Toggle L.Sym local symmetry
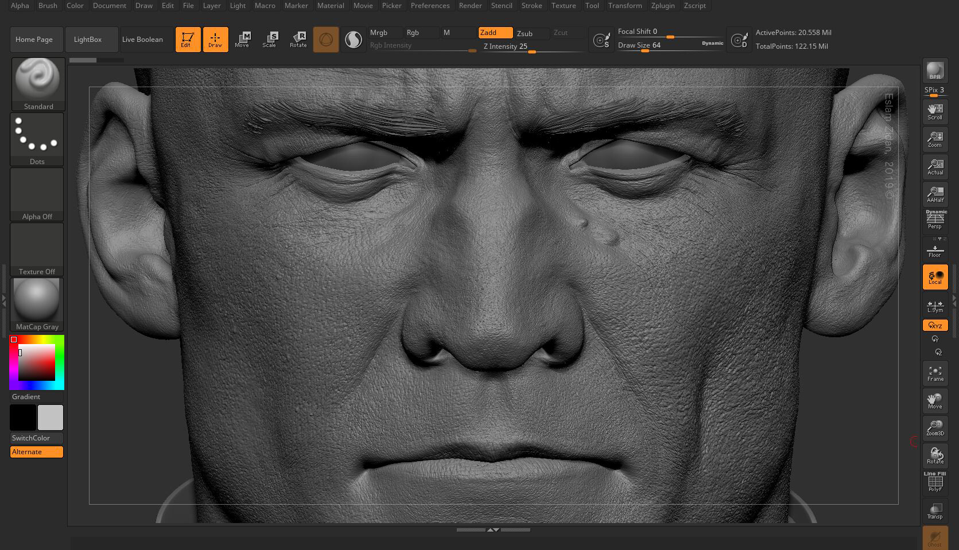959x550 pixels. click(x=935, y=306)
